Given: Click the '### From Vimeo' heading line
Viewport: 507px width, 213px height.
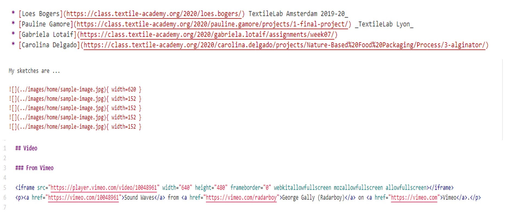Looking at the screenshot, I should [34, 168].
